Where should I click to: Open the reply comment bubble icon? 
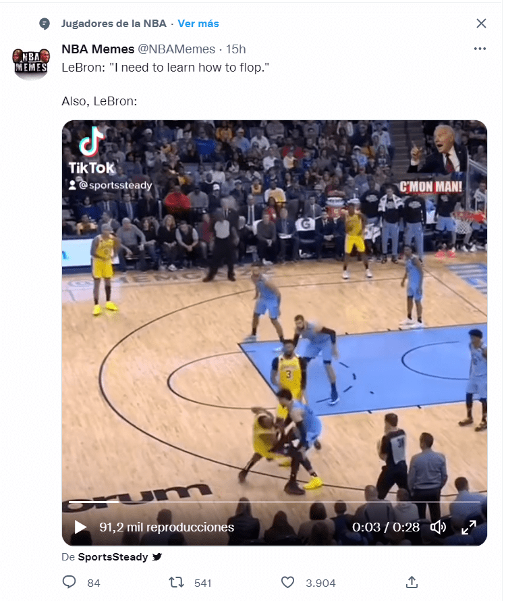(69, 582)
